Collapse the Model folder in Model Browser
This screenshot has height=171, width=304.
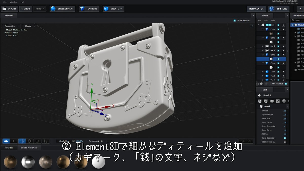coord(292,25)
